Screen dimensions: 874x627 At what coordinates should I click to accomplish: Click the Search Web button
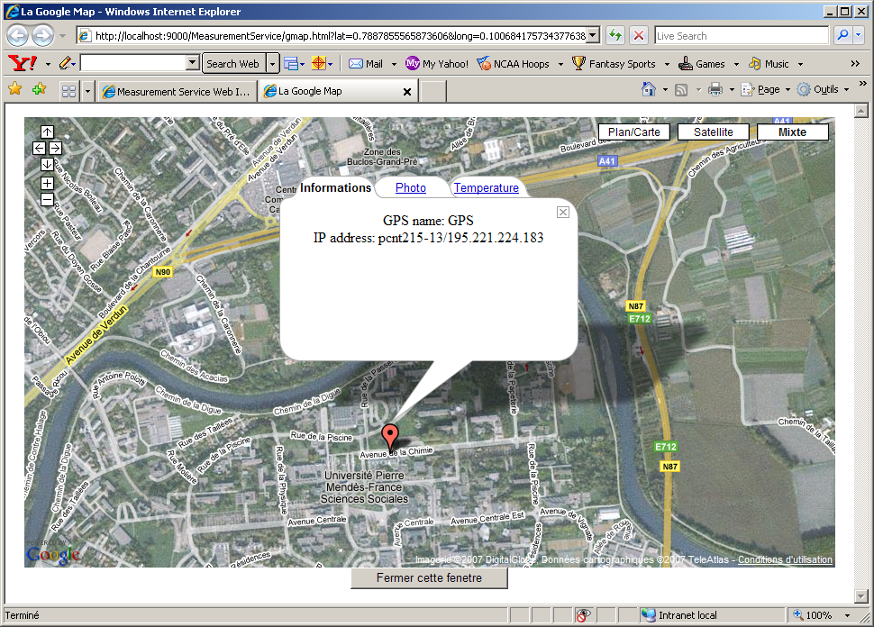pos(233,64)
